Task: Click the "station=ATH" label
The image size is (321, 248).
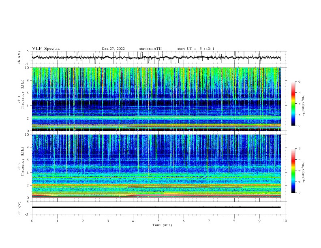Action: tap(150, 49)
